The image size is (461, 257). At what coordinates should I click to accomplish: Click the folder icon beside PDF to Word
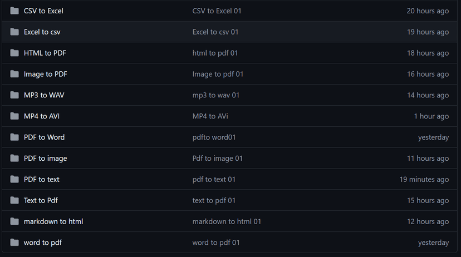coord(14,137)
